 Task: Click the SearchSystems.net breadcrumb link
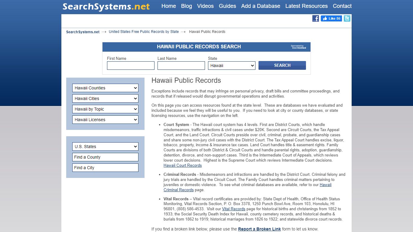pos(83,32)
